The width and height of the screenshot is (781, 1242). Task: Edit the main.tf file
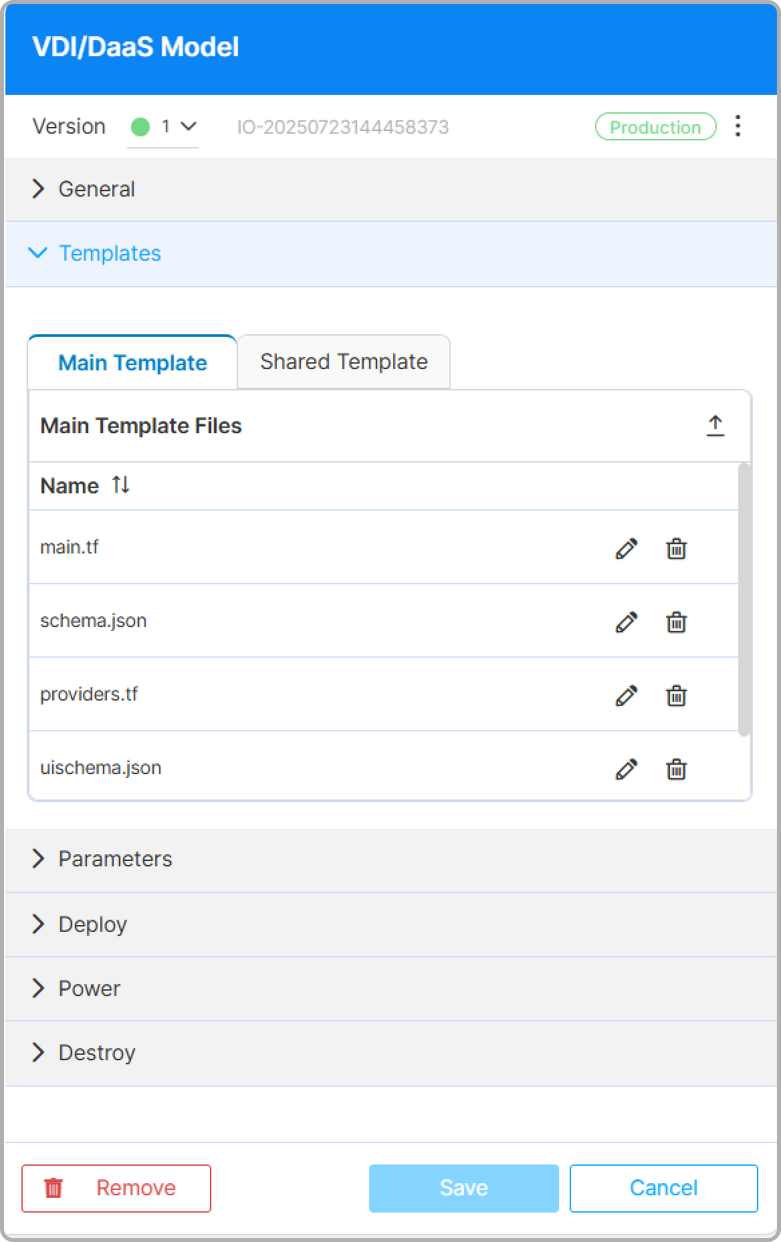tap(626, 549)
